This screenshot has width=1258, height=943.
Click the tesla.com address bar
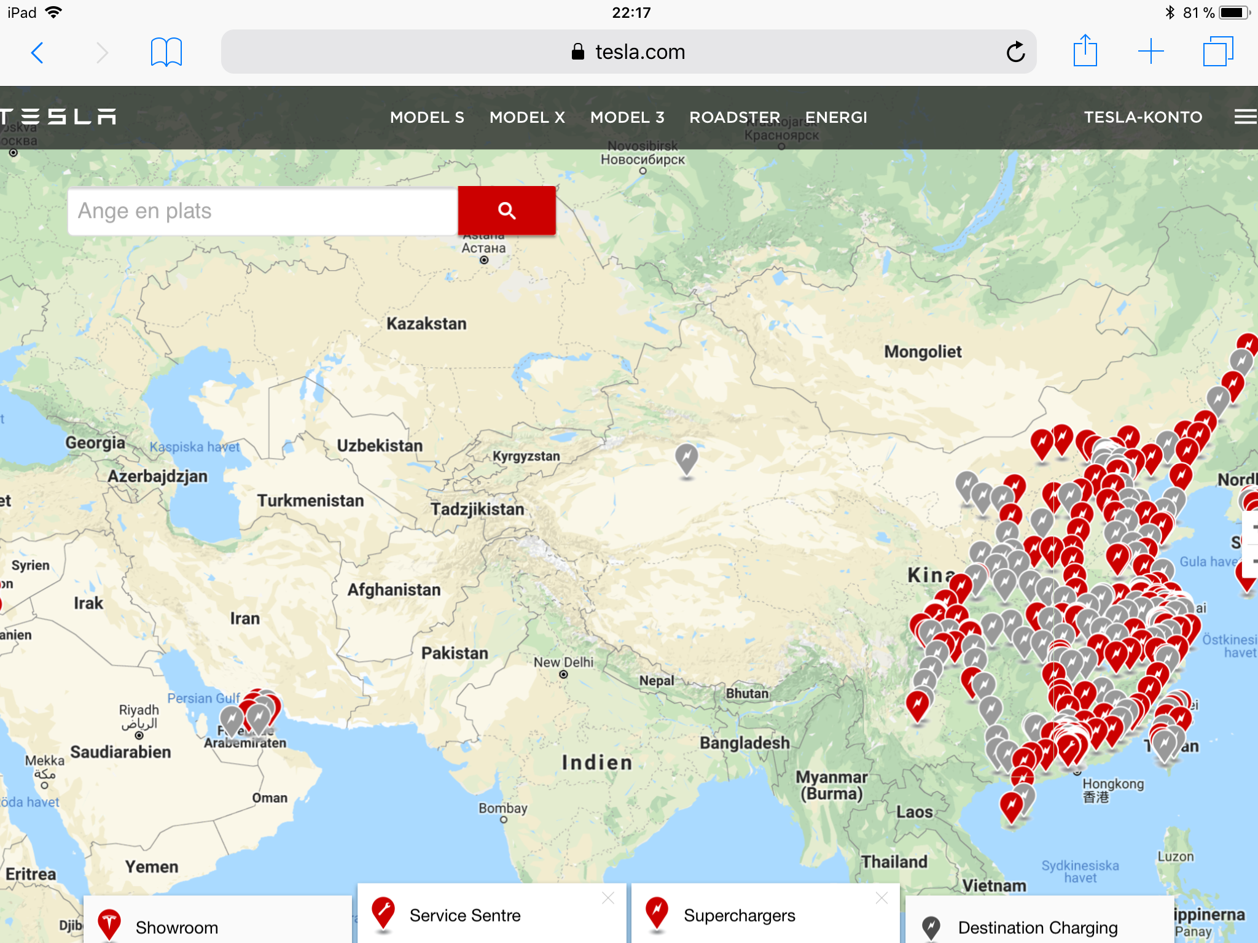(628, 52)
